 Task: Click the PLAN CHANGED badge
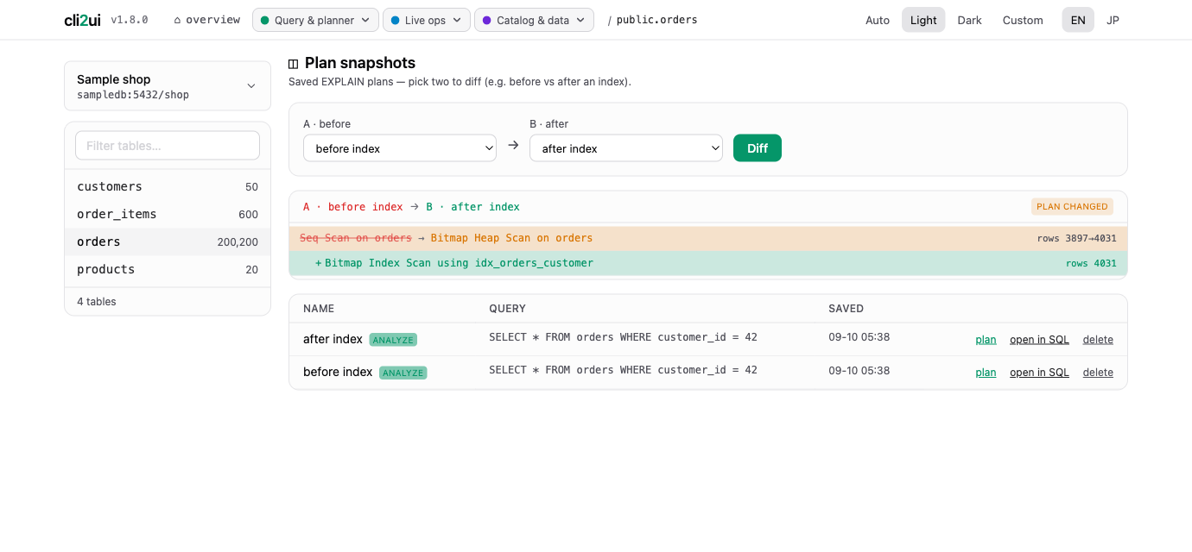[x=1072, y=207]
